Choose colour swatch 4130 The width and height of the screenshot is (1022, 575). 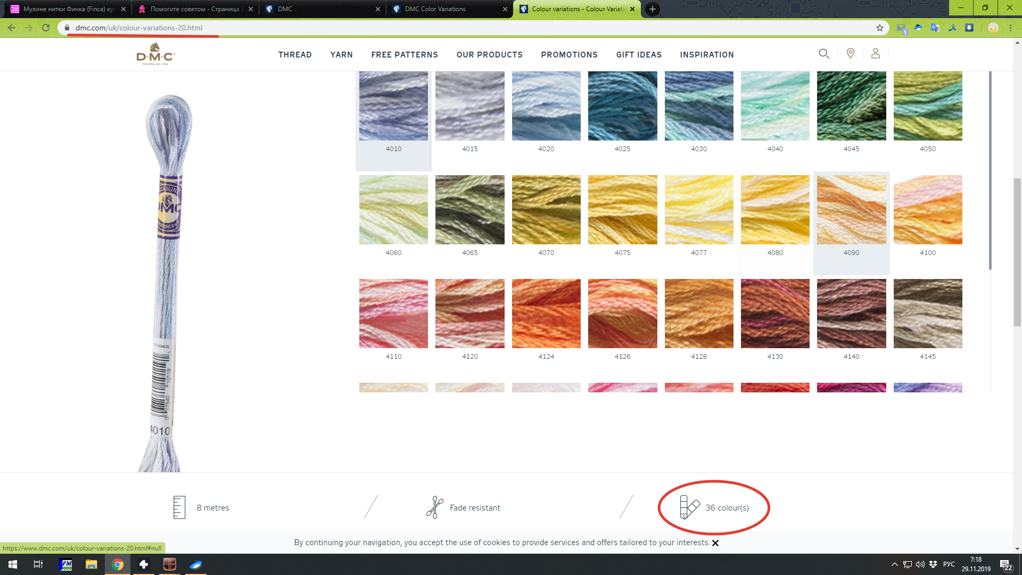pyautogui.click(x=774, y=314)
